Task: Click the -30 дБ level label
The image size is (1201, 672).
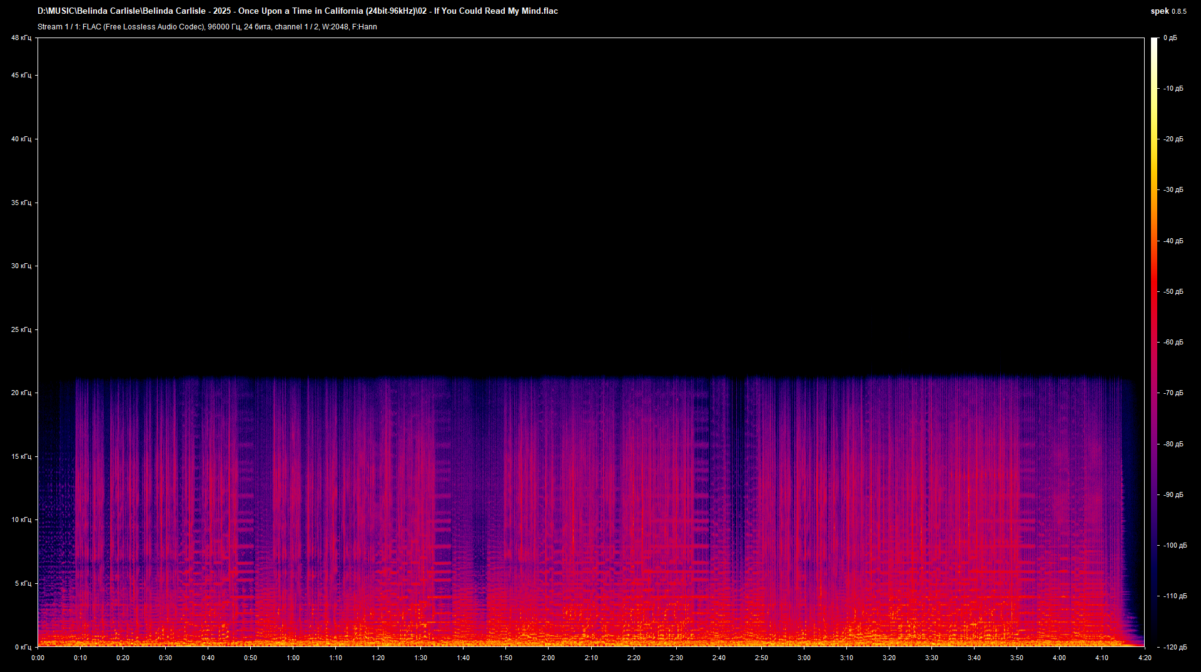Action: pyautogui.click(x=1173, y=190)
